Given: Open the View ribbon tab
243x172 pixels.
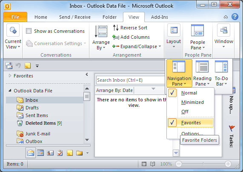Looking at the screenshot, I should point(134,17).
